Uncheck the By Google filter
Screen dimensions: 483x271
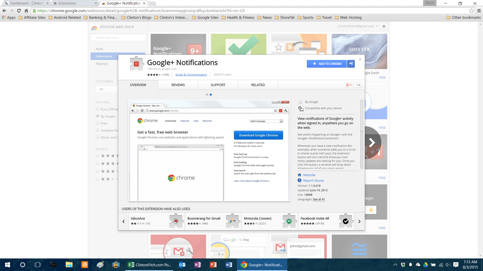[x=97, y=116]
